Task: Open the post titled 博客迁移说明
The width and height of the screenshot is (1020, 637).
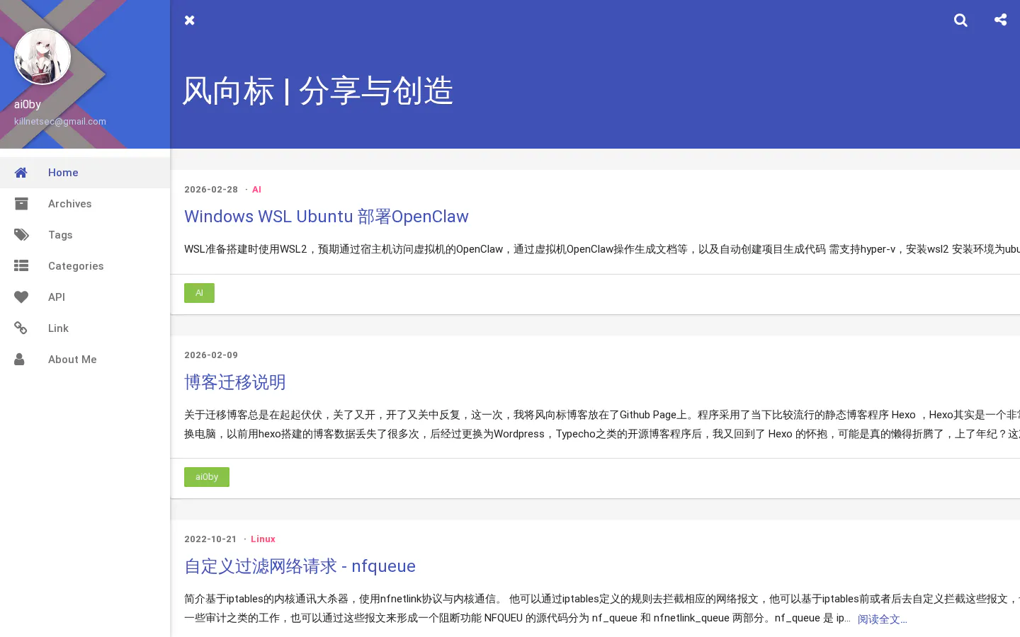Action: coord(235,382)
